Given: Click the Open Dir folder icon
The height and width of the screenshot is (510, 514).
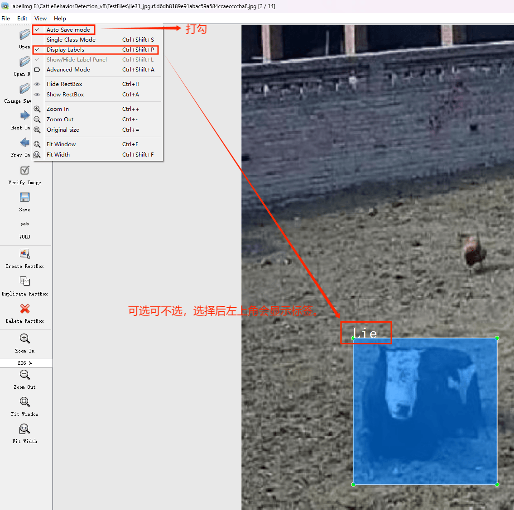Looking at the screenshot, I should point(24,62).
